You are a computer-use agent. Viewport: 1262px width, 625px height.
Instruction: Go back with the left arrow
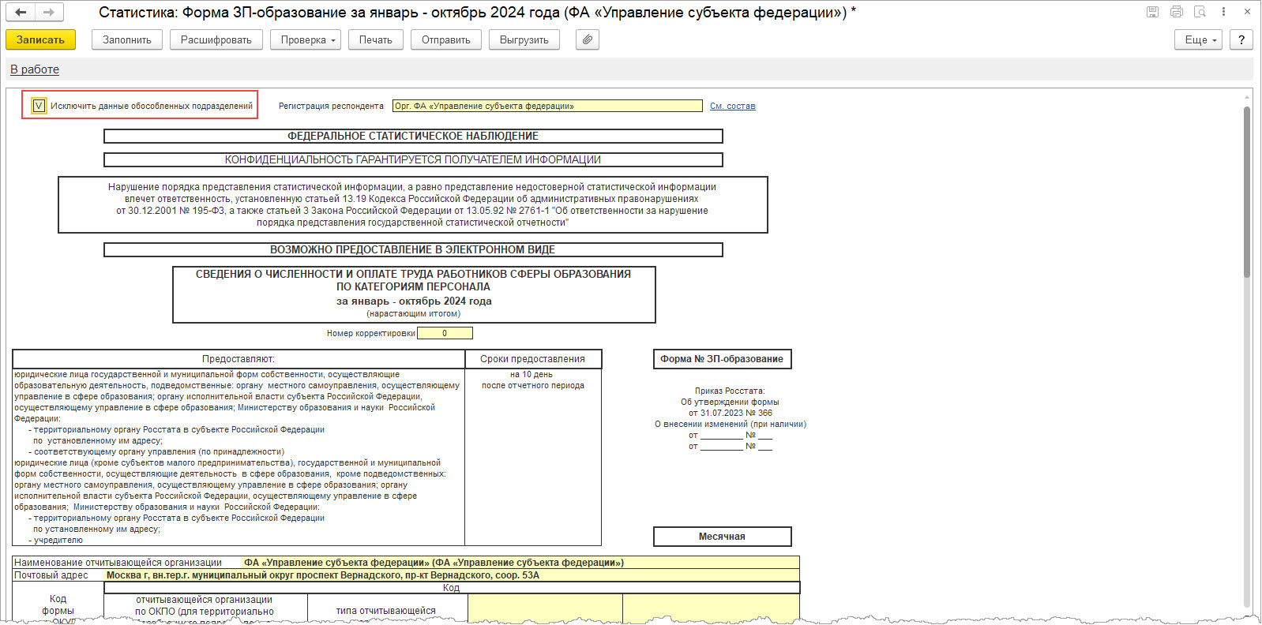click(x=21, y=12)
